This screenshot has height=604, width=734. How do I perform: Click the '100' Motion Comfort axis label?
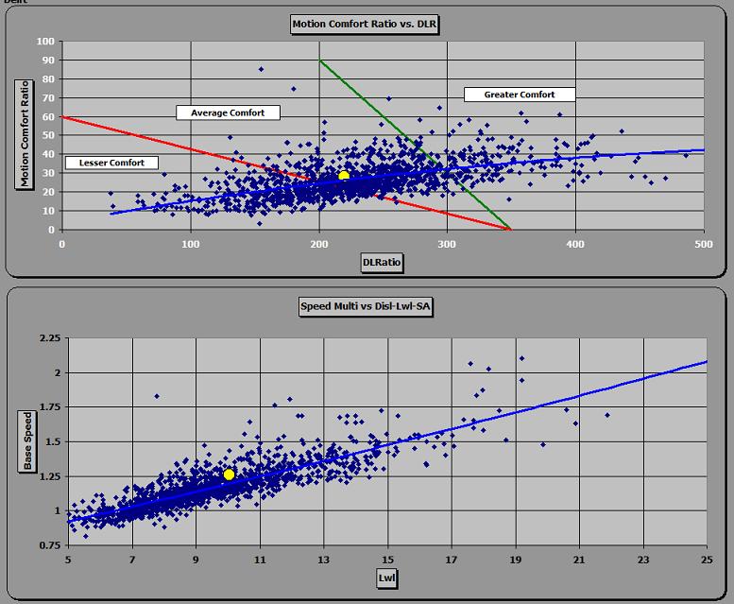(45, 42)
